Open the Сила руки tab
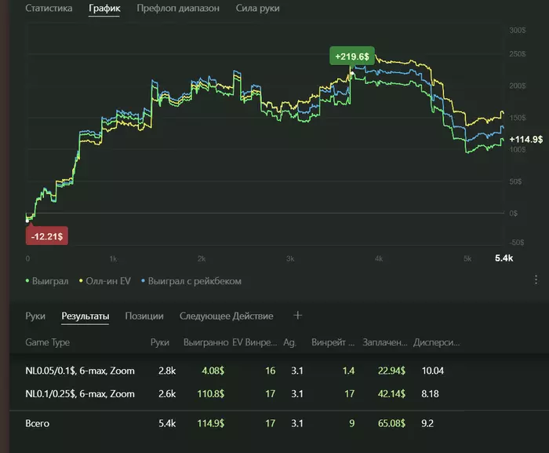 tap(257, 8)
